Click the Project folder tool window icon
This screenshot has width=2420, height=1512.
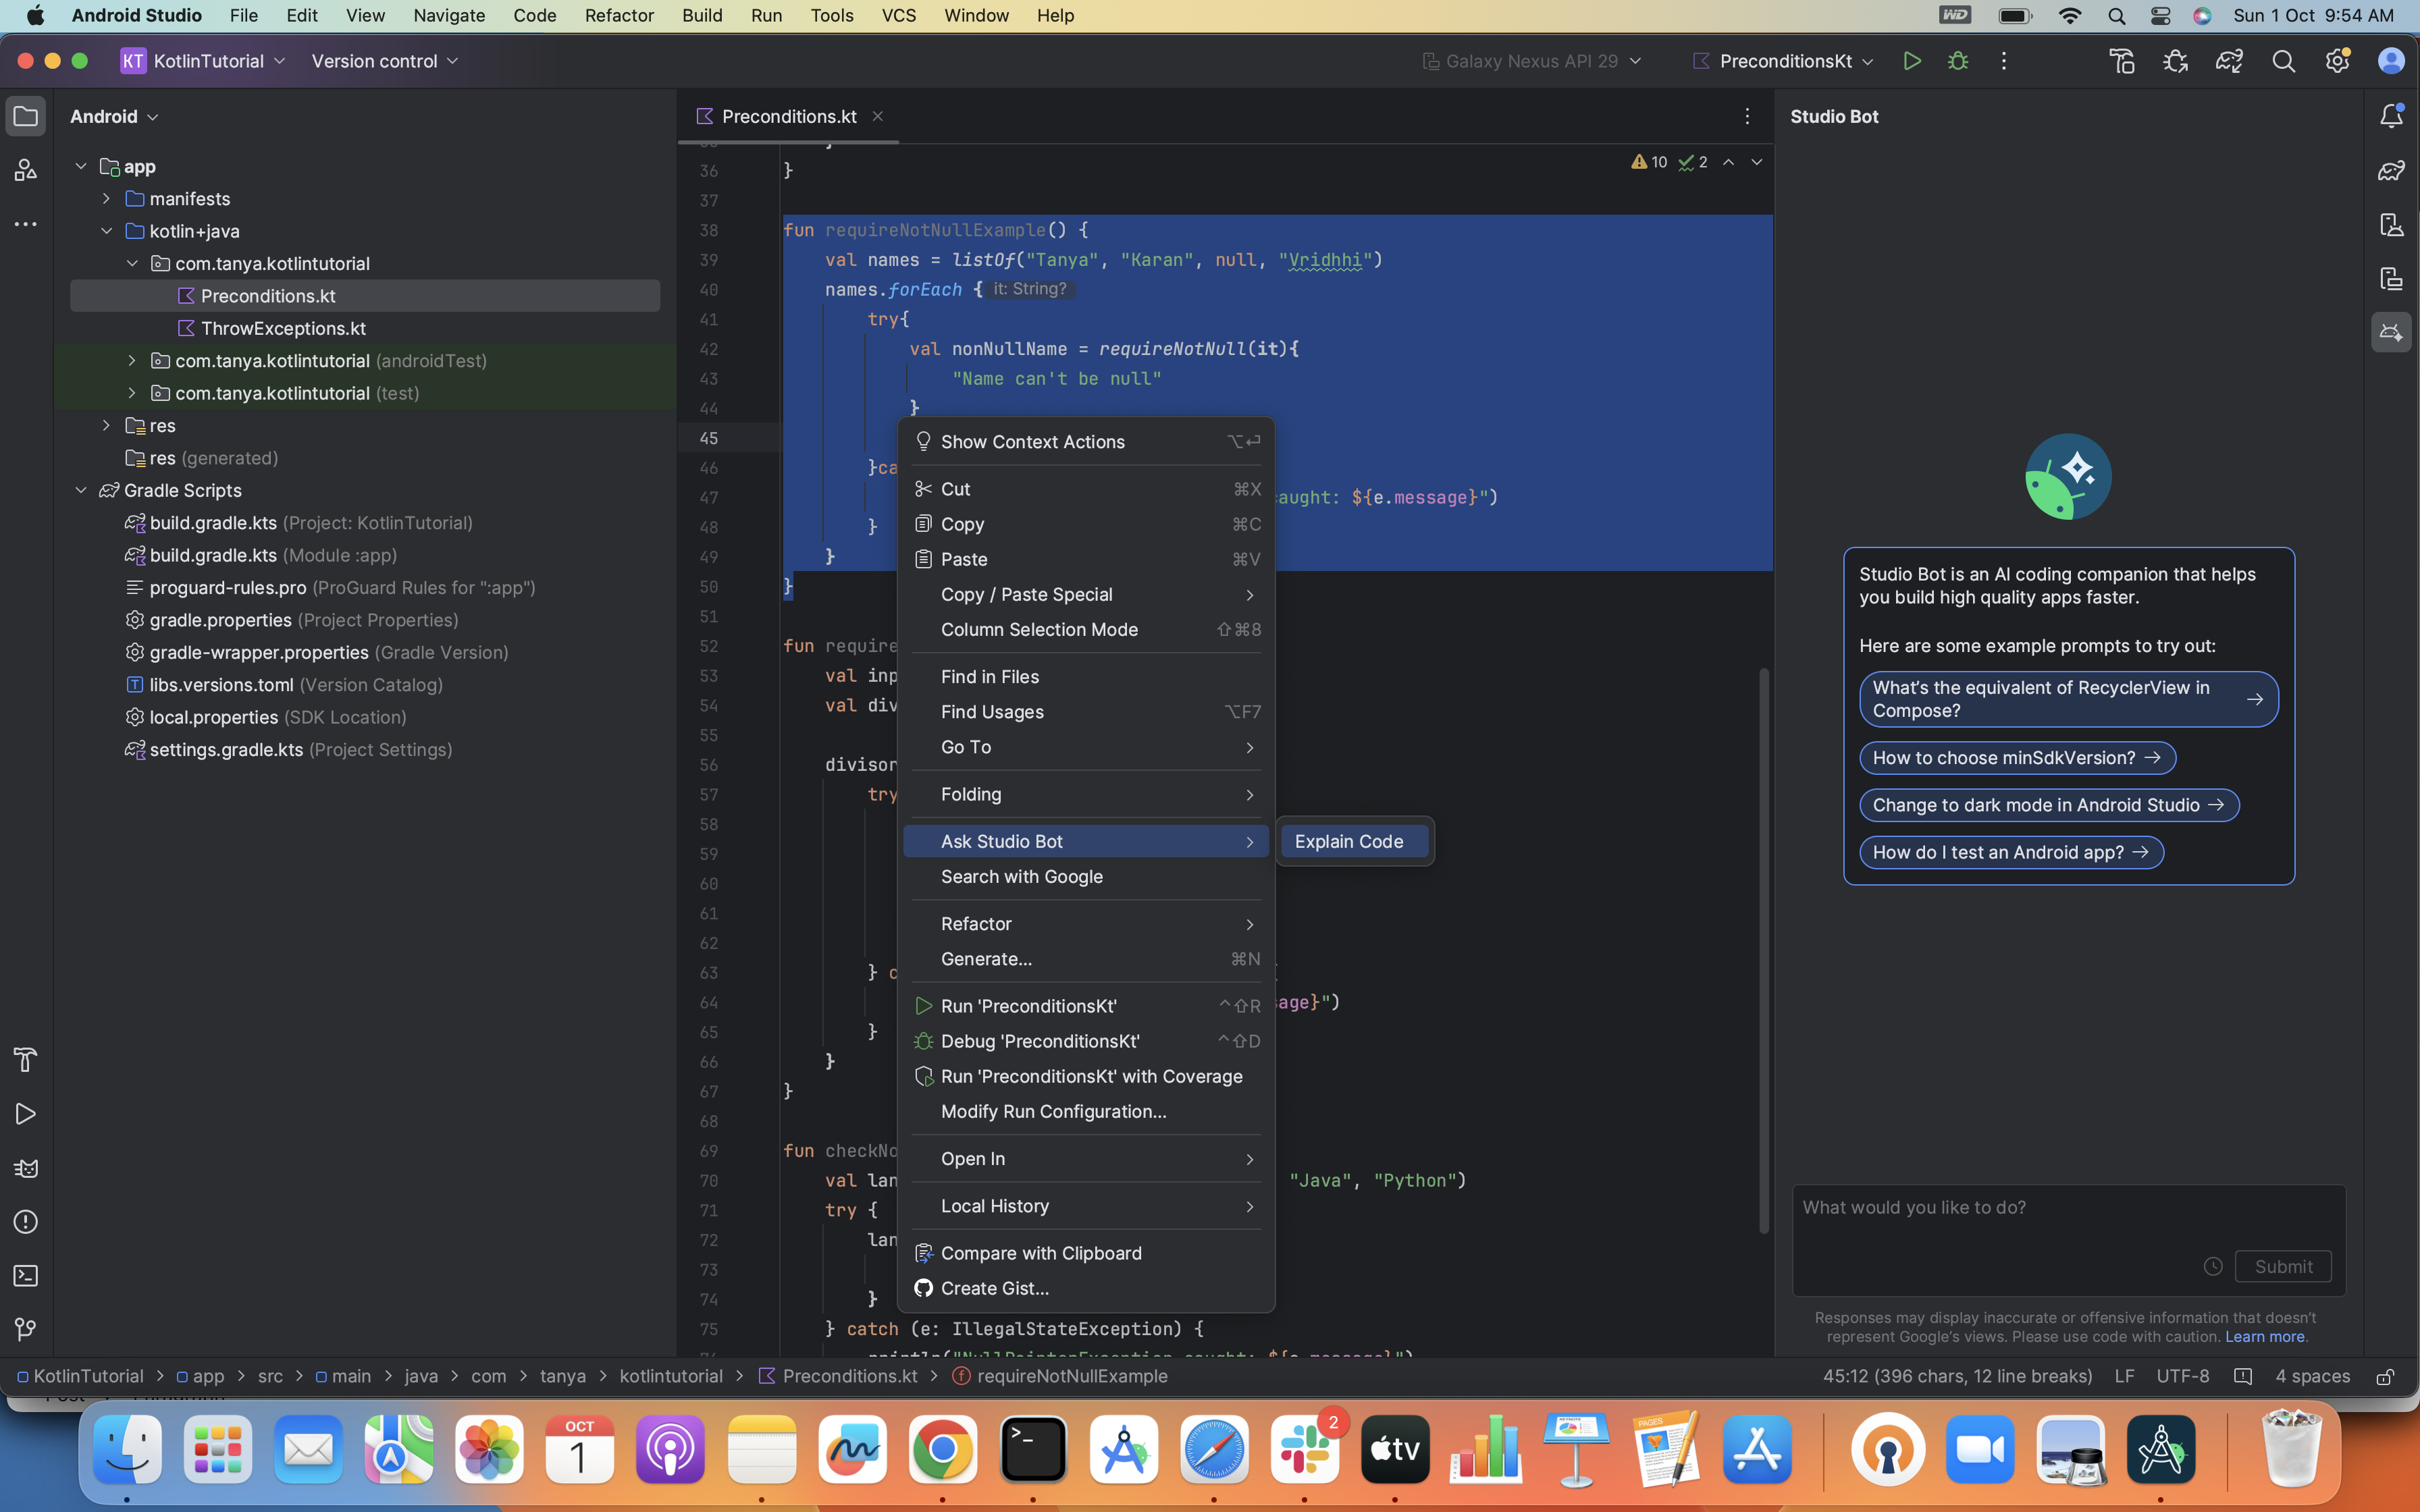click(26, 116)
